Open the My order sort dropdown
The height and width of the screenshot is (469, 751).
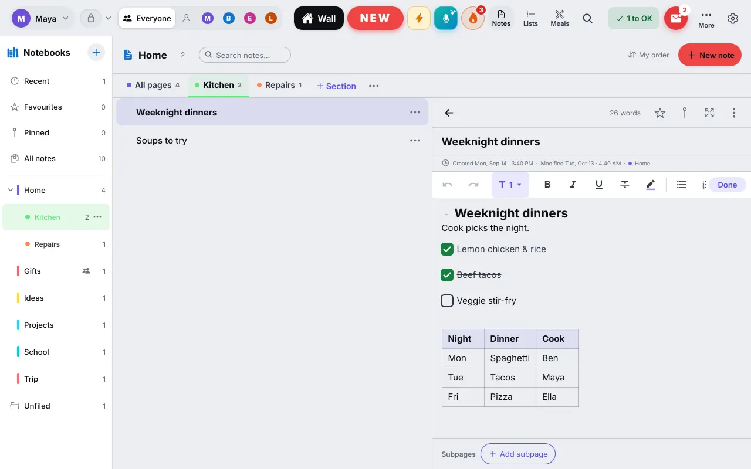click(648, 55)
